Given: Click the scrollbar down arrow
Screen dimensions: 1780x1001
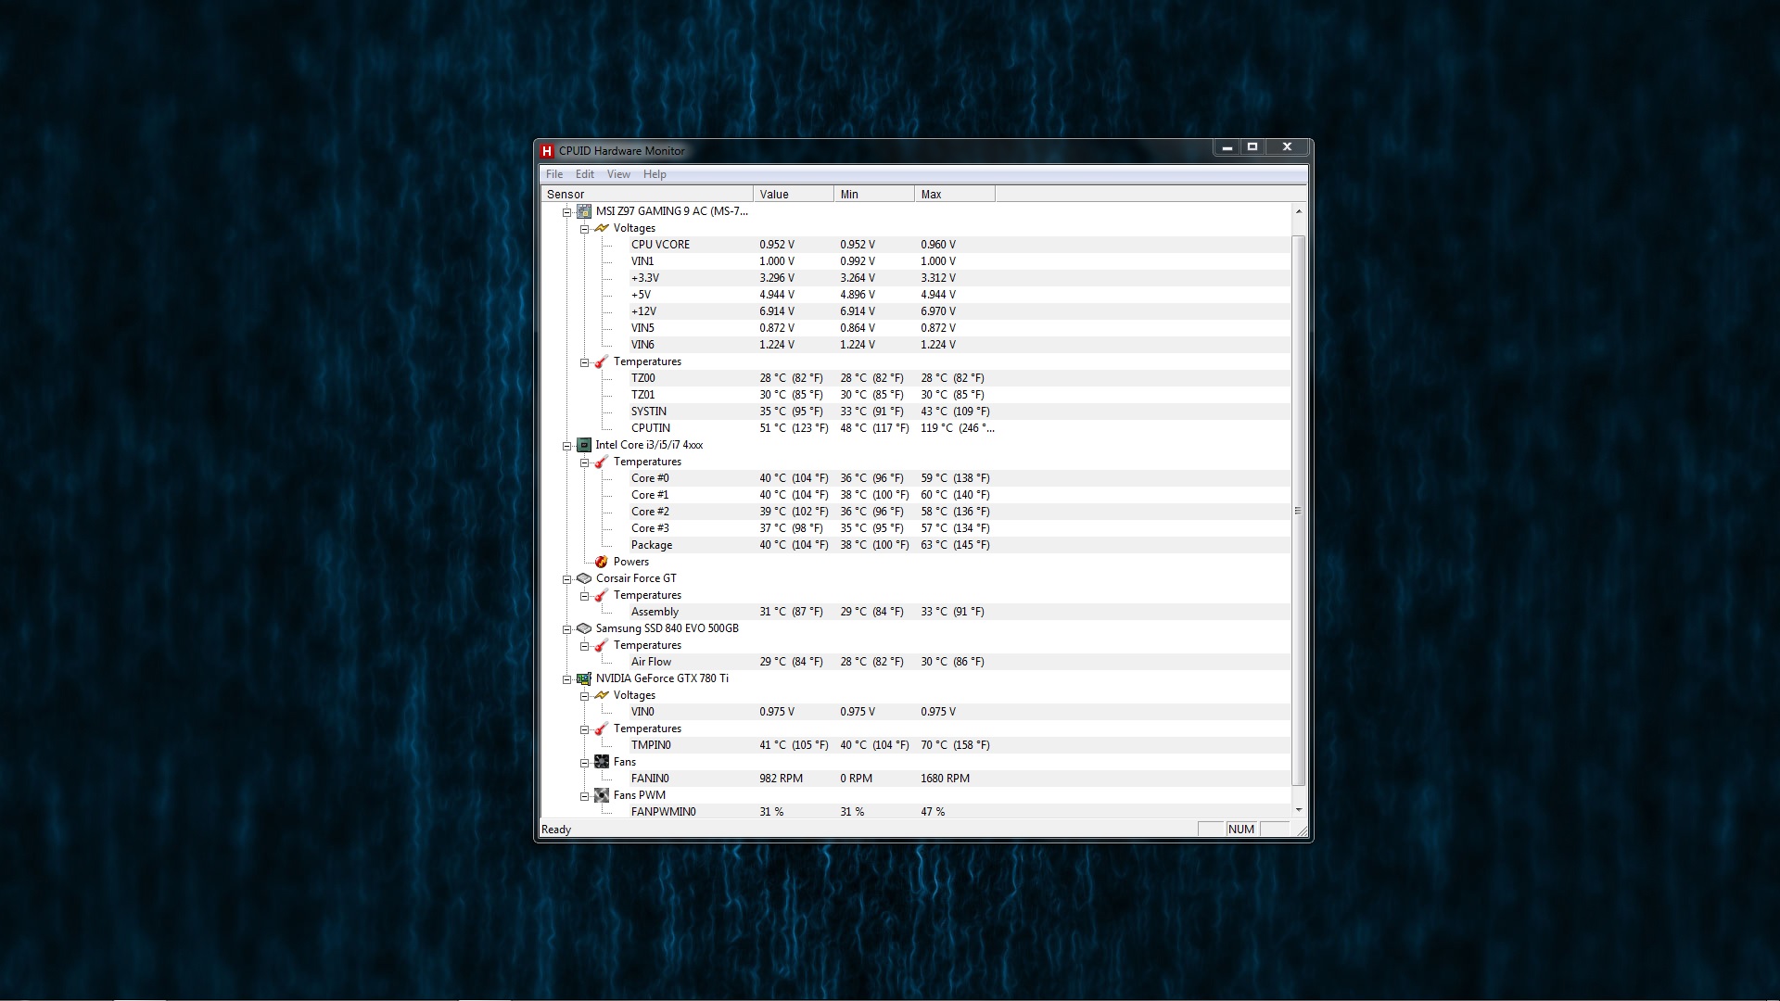Looking at the screenshot, I should point(1298,810).
